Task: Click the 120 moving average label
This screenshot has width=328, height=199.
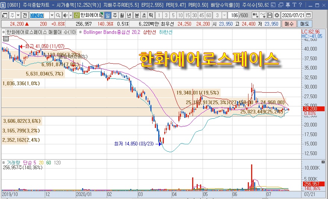Action: tap(57, 163)
